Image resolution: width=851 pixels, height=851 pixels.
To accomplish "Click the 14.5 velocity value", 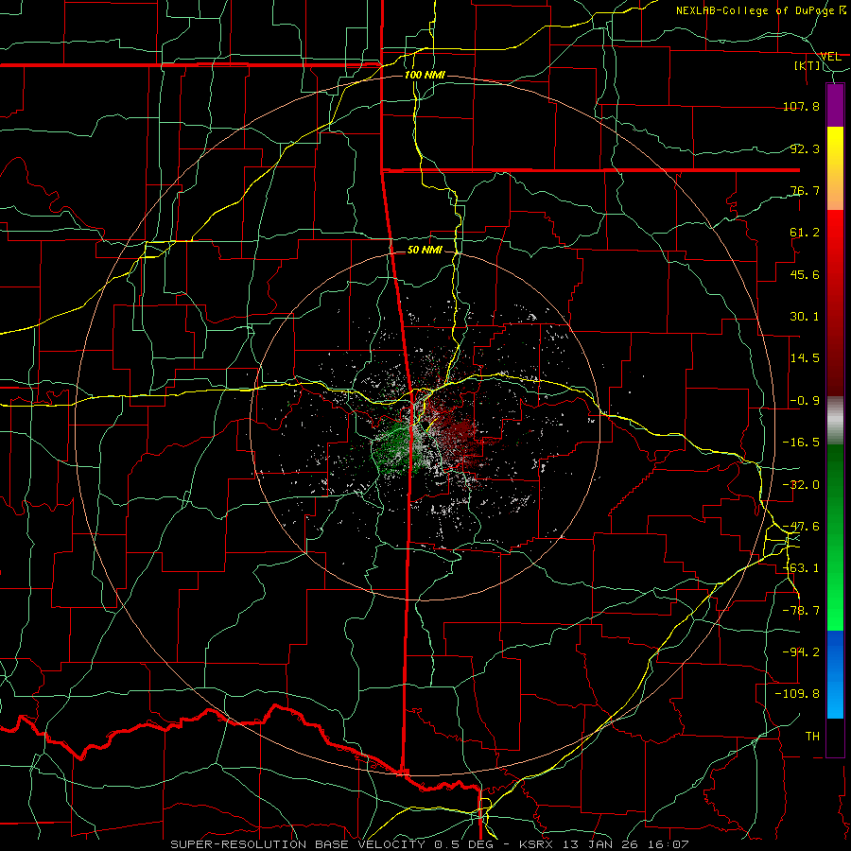I will tap(805, 358).
